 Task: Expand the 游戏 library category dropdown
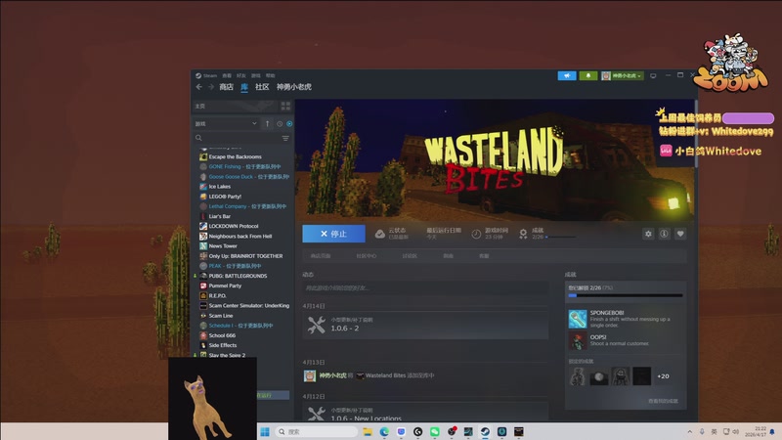pyautogui.click(x=226, y=124)
